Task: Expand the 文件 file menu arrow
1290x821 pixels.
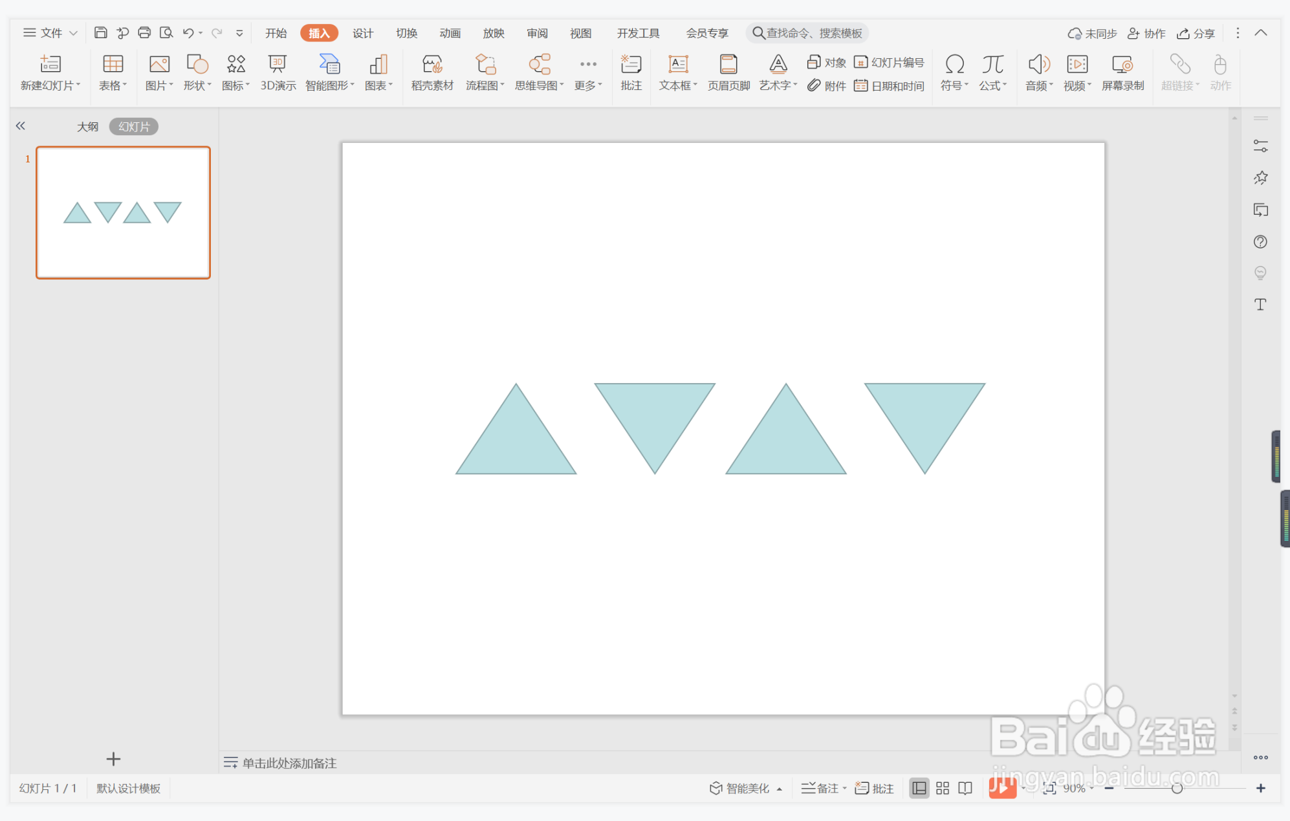Action: coord(73,33)
